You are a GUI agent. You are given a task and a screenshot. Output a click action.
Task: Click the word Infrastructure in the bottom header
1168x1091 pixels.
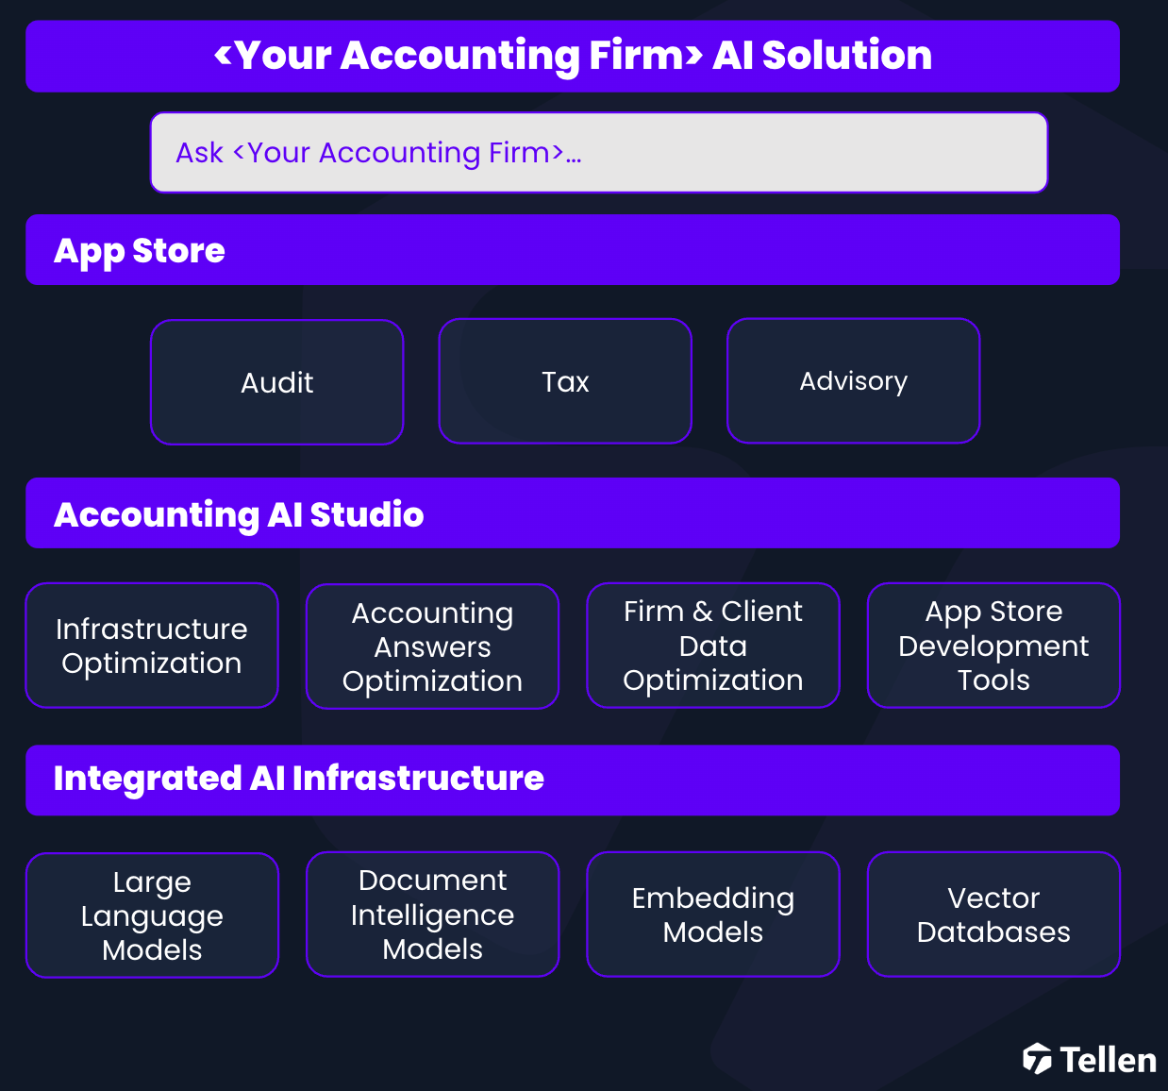[x=418, y=779]
